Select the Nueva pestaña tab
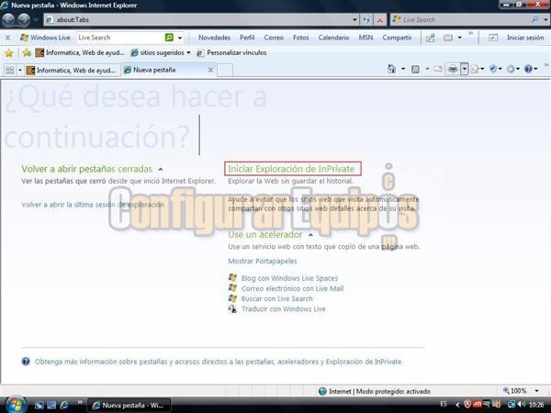Image resolution: width=551 pixels, height=413 pixels. (169, 70)
